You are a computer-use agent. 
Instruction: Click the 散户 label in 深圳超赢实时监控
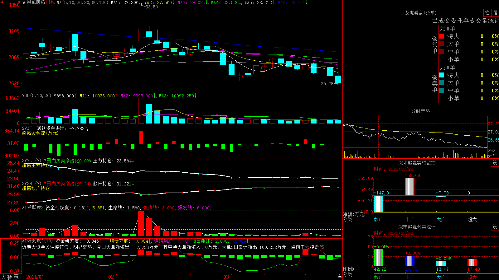(x=379, y=219)
